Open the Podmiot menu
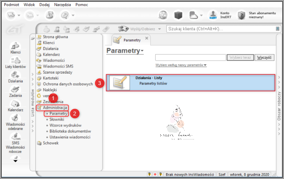 coord(11,5)
